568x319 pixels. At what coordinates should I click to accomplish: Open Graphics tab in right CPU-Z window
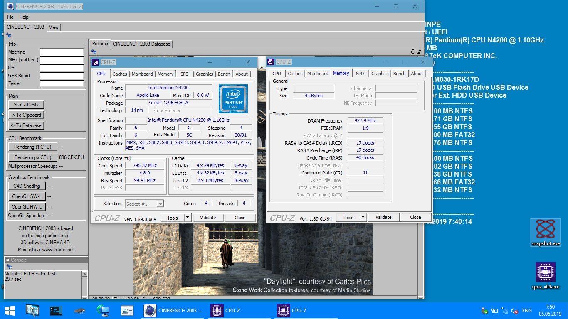point(380,74)
